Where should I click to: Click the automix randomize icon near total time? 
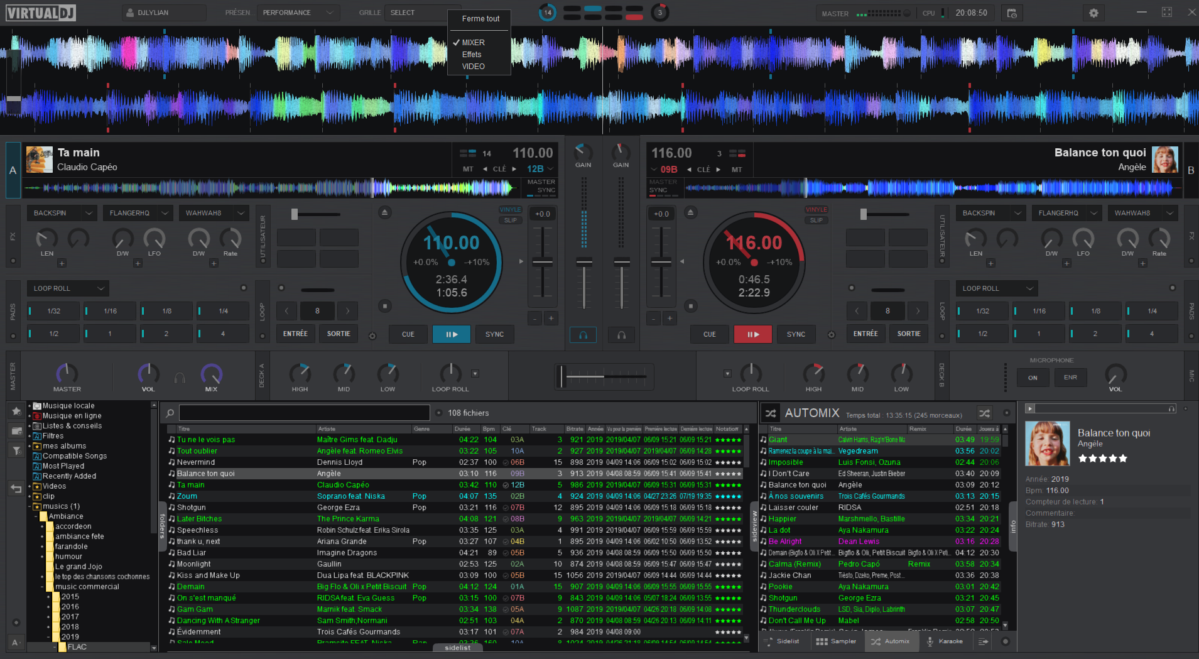984,413
